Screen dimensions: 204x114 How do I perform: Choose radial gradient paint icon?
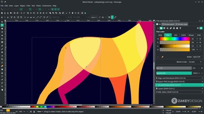[168, 28]
